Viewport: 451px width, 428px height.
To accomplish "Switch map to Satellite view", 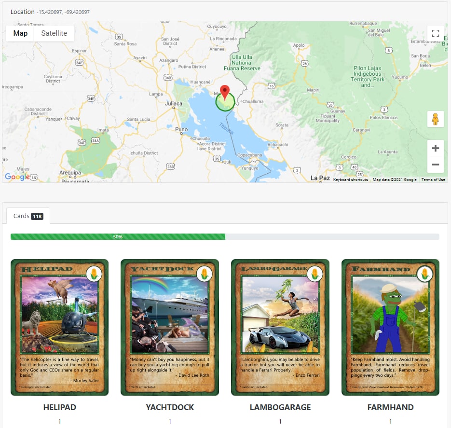I will click(x=54, y=33).
